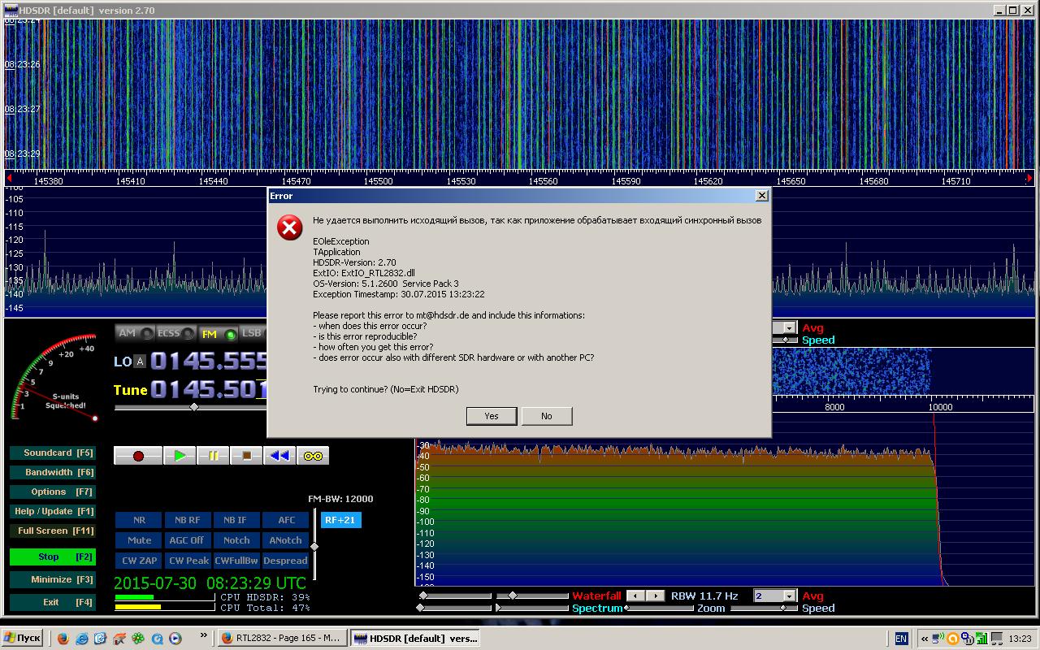Toggle CW ZAP button

(139, 561)
